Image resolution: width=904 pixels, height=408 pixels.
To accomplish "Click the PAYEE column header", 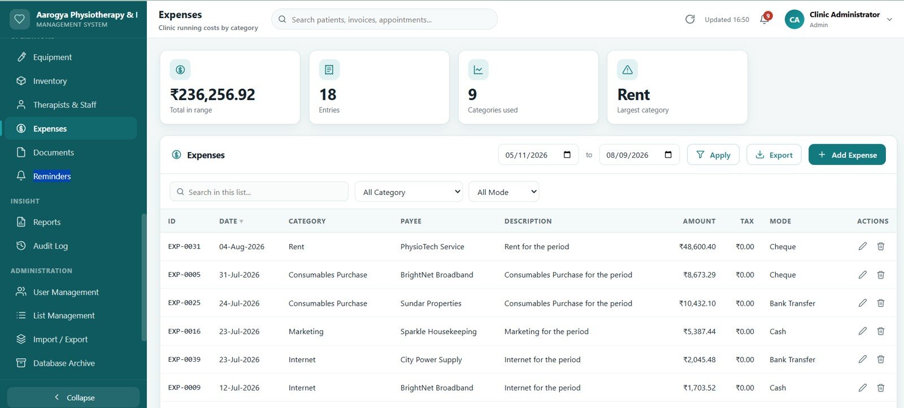I will click(x=411, y=221).
